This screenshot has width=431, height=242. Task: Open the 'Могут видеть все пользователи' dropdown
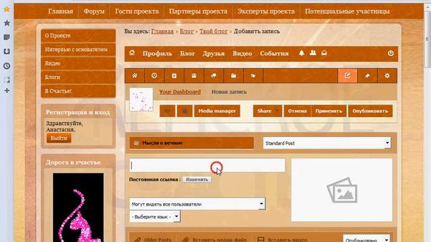(197, 204)
